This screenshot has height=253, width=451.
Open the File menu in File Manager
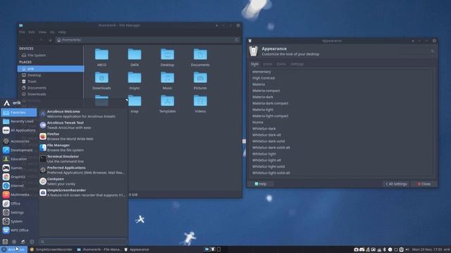pos(22,32)
